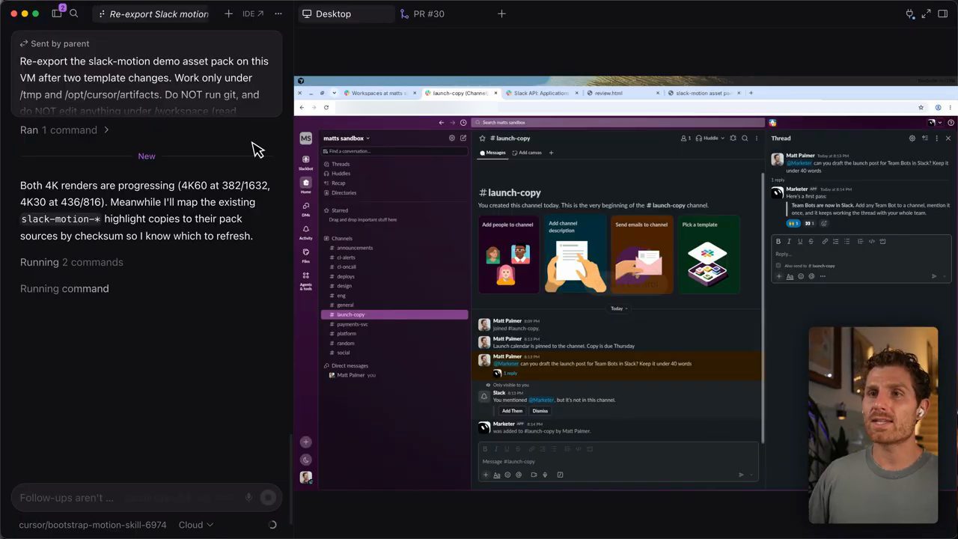Click the Search matts sandbox bar
The width and height of the screenshot is (958, 539).
pos(621,123)
